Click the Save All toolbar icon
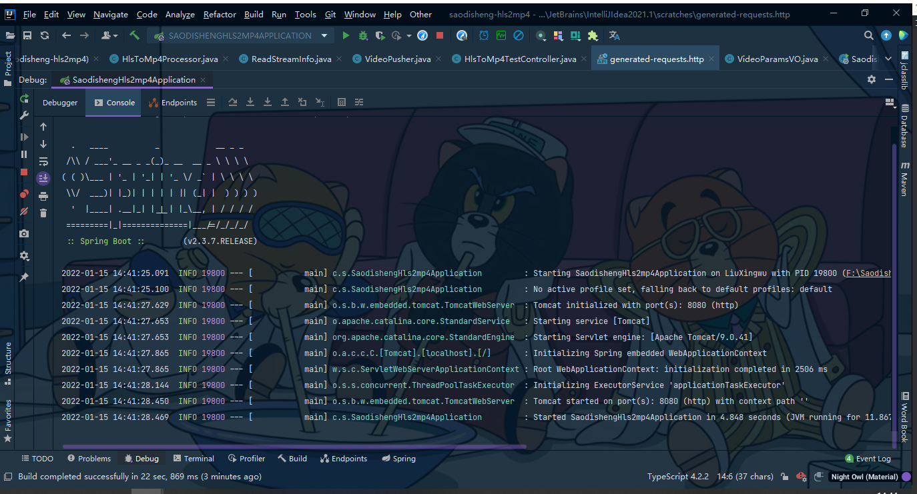The width and height of the screenshot is (917, 494). (27, 35)
